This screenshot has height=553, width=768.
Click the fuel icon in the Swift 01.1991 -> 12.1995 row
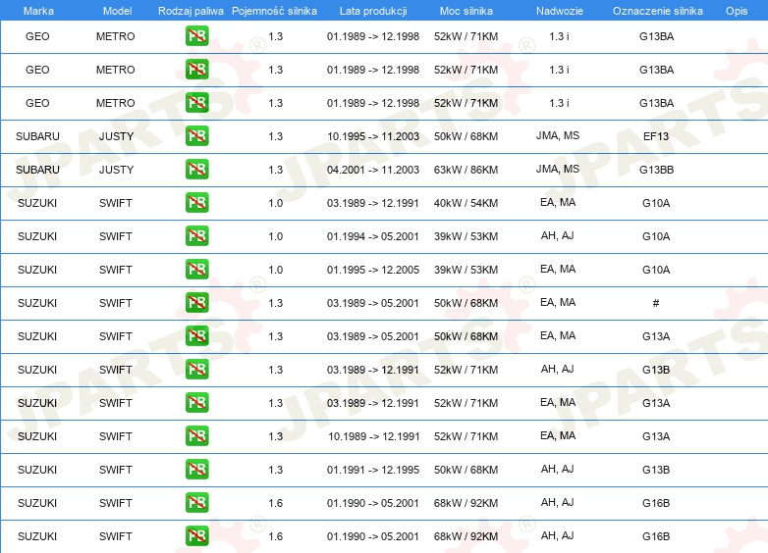point(196,470)
